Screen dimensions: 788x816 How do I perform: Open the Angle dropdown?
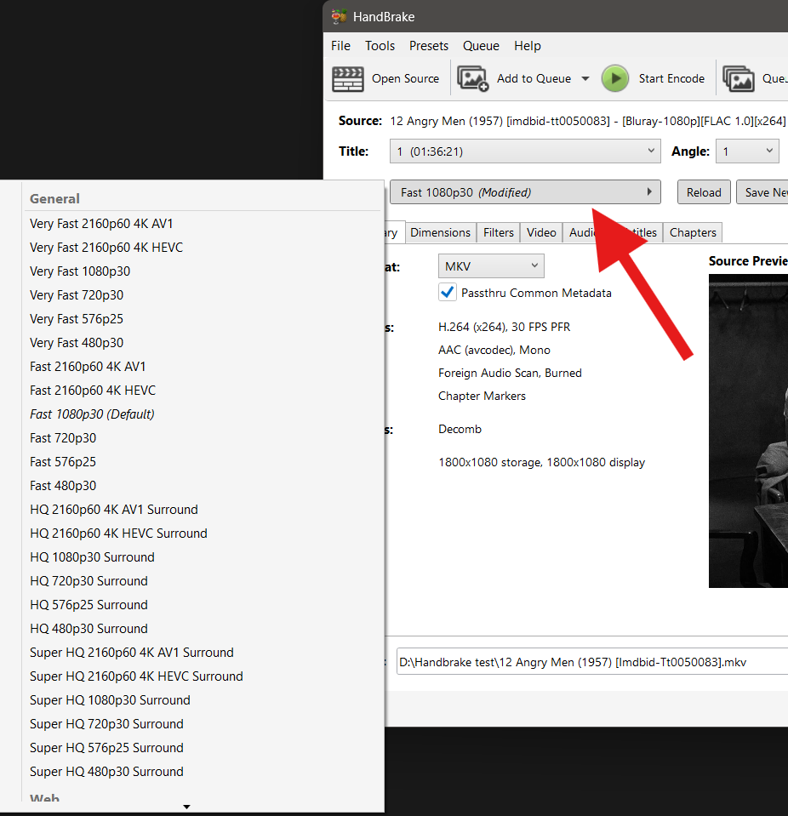click(x=747, y=151)
